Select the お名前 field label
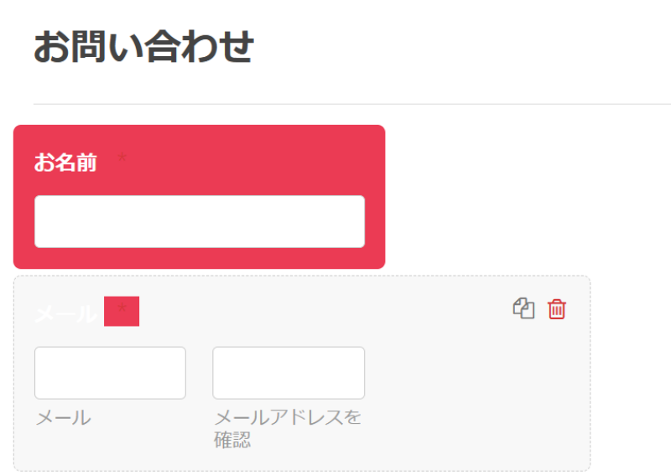The image size is (671, 475). [65, 163]
